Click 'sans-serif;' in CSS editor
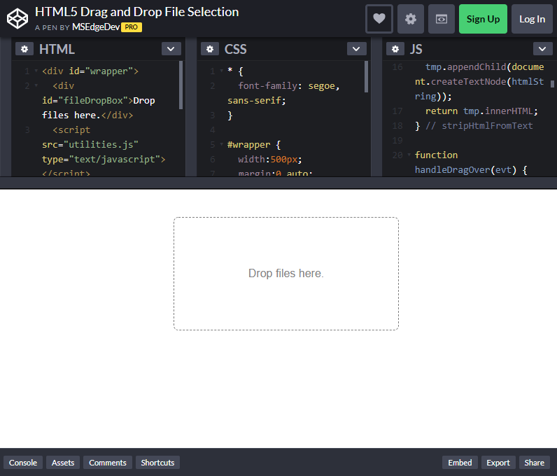Screen dimensions: 557x476 pos(257,101)
